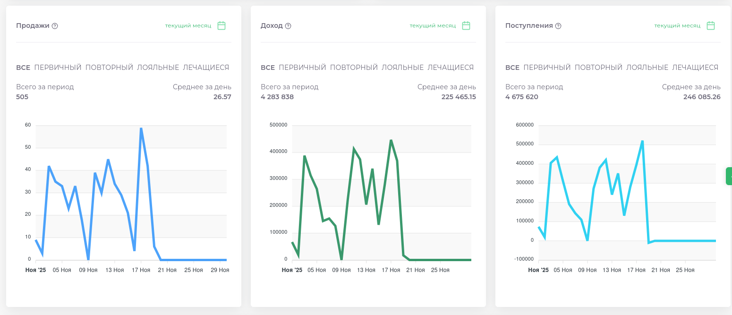Click the 09 Ноя dip on Поступления chart

pyautogui.click(x=587, y=240)
